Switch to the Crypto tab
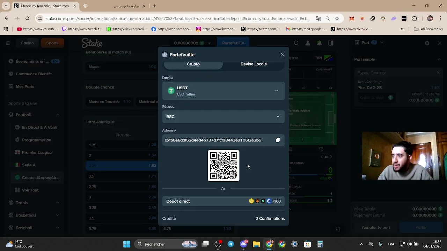This screenshot has height=251, width=447. click(x=193, y=64)
